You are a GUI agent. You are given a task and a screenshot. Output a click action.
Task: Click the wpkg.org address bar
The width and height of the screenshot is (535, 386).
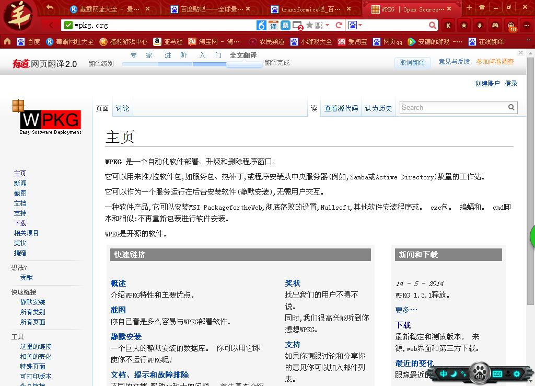point(164,25)
